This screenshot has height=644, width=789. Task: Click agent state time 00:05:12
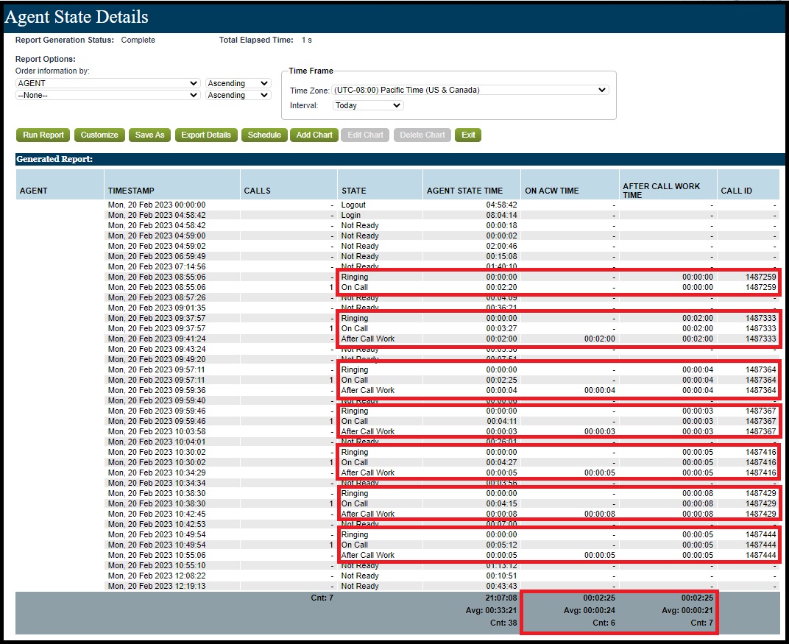click(x=501, y=545)
